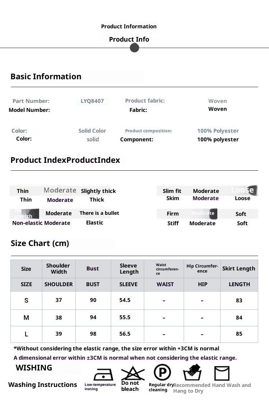
Task: Select the highlighted Loose fit option
Action: (x=242, y=190)
